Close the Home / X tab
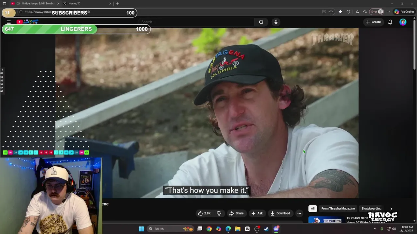 [x=110, y=4]
